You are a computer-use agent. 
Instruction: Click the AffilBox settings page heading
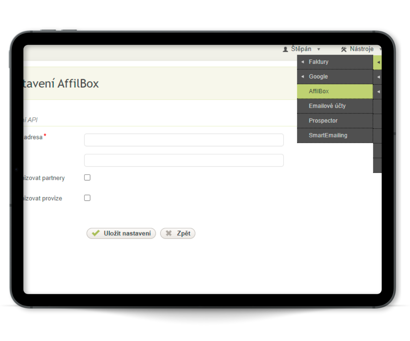click(x=61, y=84)
